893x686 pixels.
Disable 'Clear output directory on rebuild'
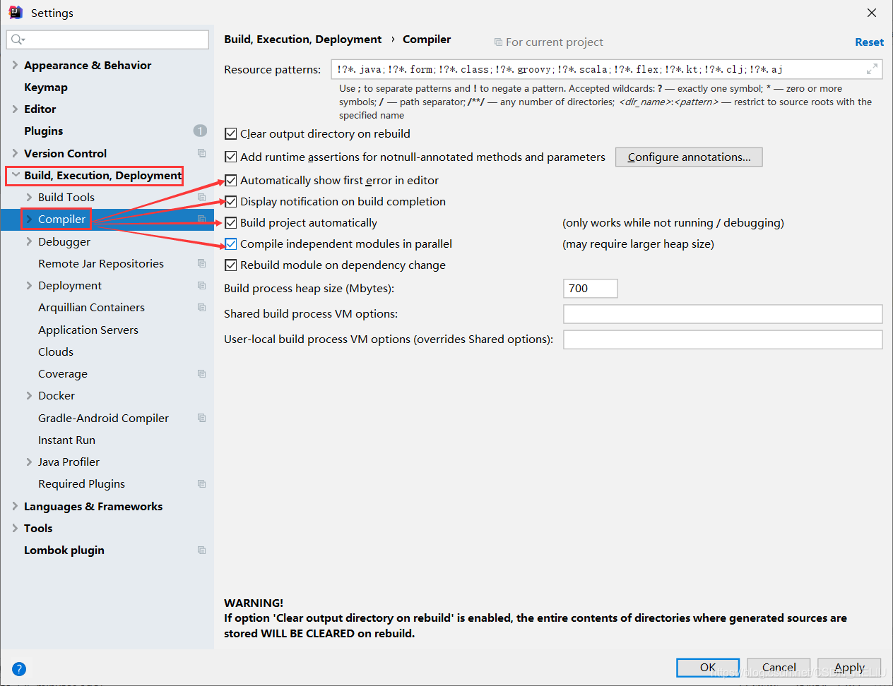pos(230,133)
